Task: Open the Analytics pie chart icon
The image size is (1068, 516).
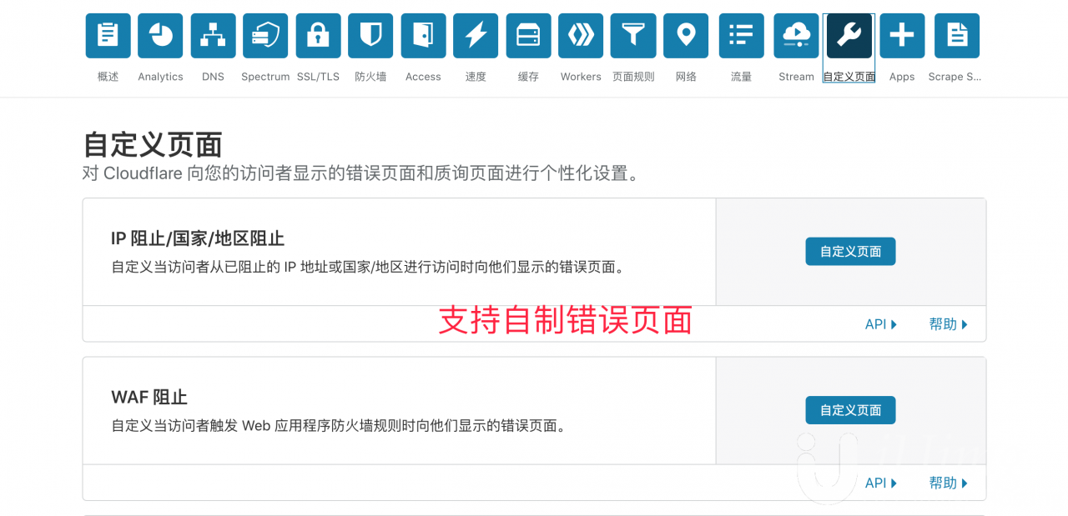Action: (160, 36)
